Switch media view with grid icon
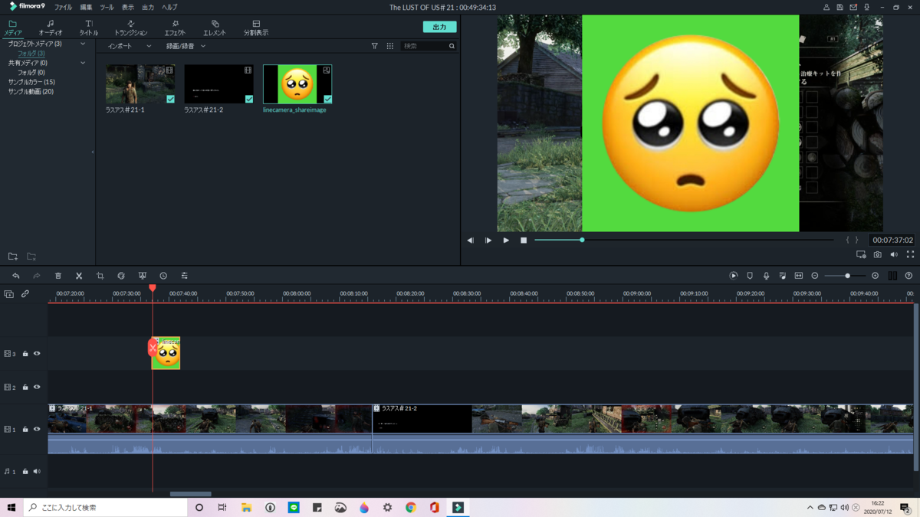This screenshot has width=920, height=517. tap(390, 46)
